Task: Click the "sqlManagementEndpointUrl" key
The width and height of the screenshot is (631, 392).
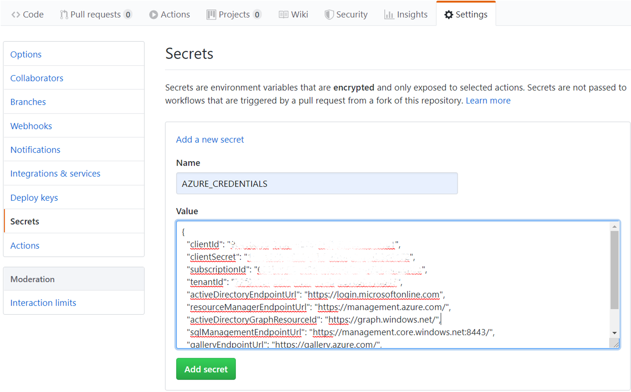Action: (246, 332)
